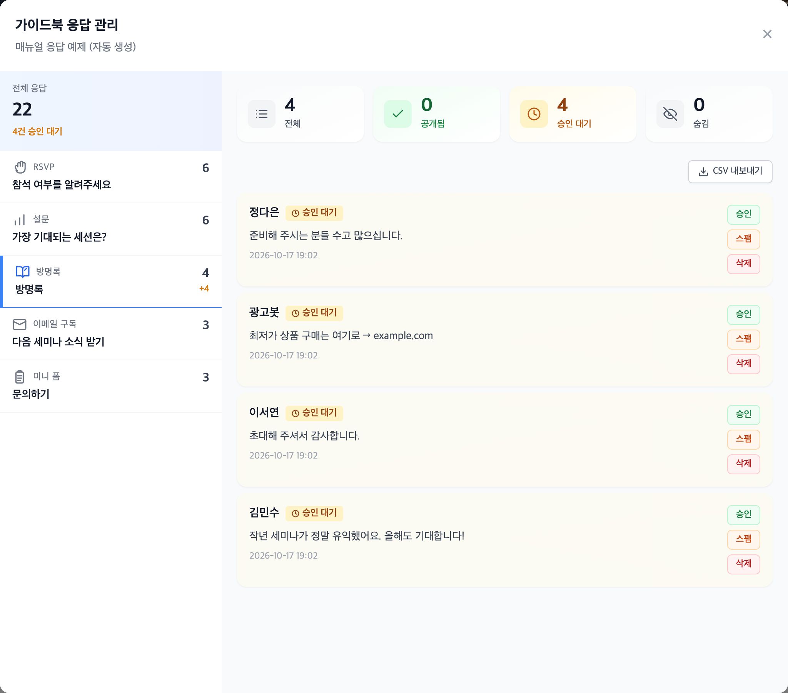
Task: Delete 이서연's entry
Action: pyautogui.click(x=743, y=464)
